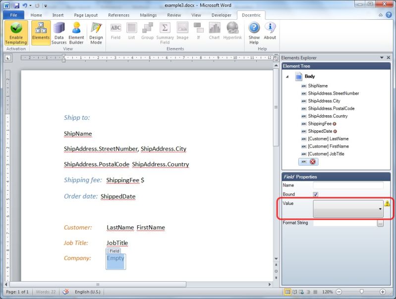396x299 pixels.
Task: Open Elements Explorer pane options dropdown
Action: pyautogui.click(x=382, y=58)
